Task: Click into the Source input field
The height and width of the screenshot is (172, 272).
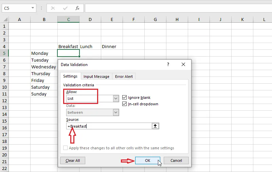Action: (x=109, y=126)
